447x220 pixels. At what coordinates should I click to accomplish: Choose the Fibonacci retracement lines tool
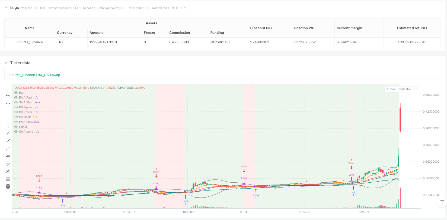(x=8, y=179)
